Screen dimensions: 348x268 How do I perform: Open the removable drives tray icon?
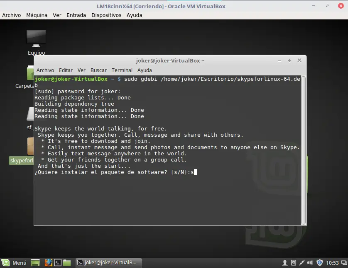tap(294, 263)
